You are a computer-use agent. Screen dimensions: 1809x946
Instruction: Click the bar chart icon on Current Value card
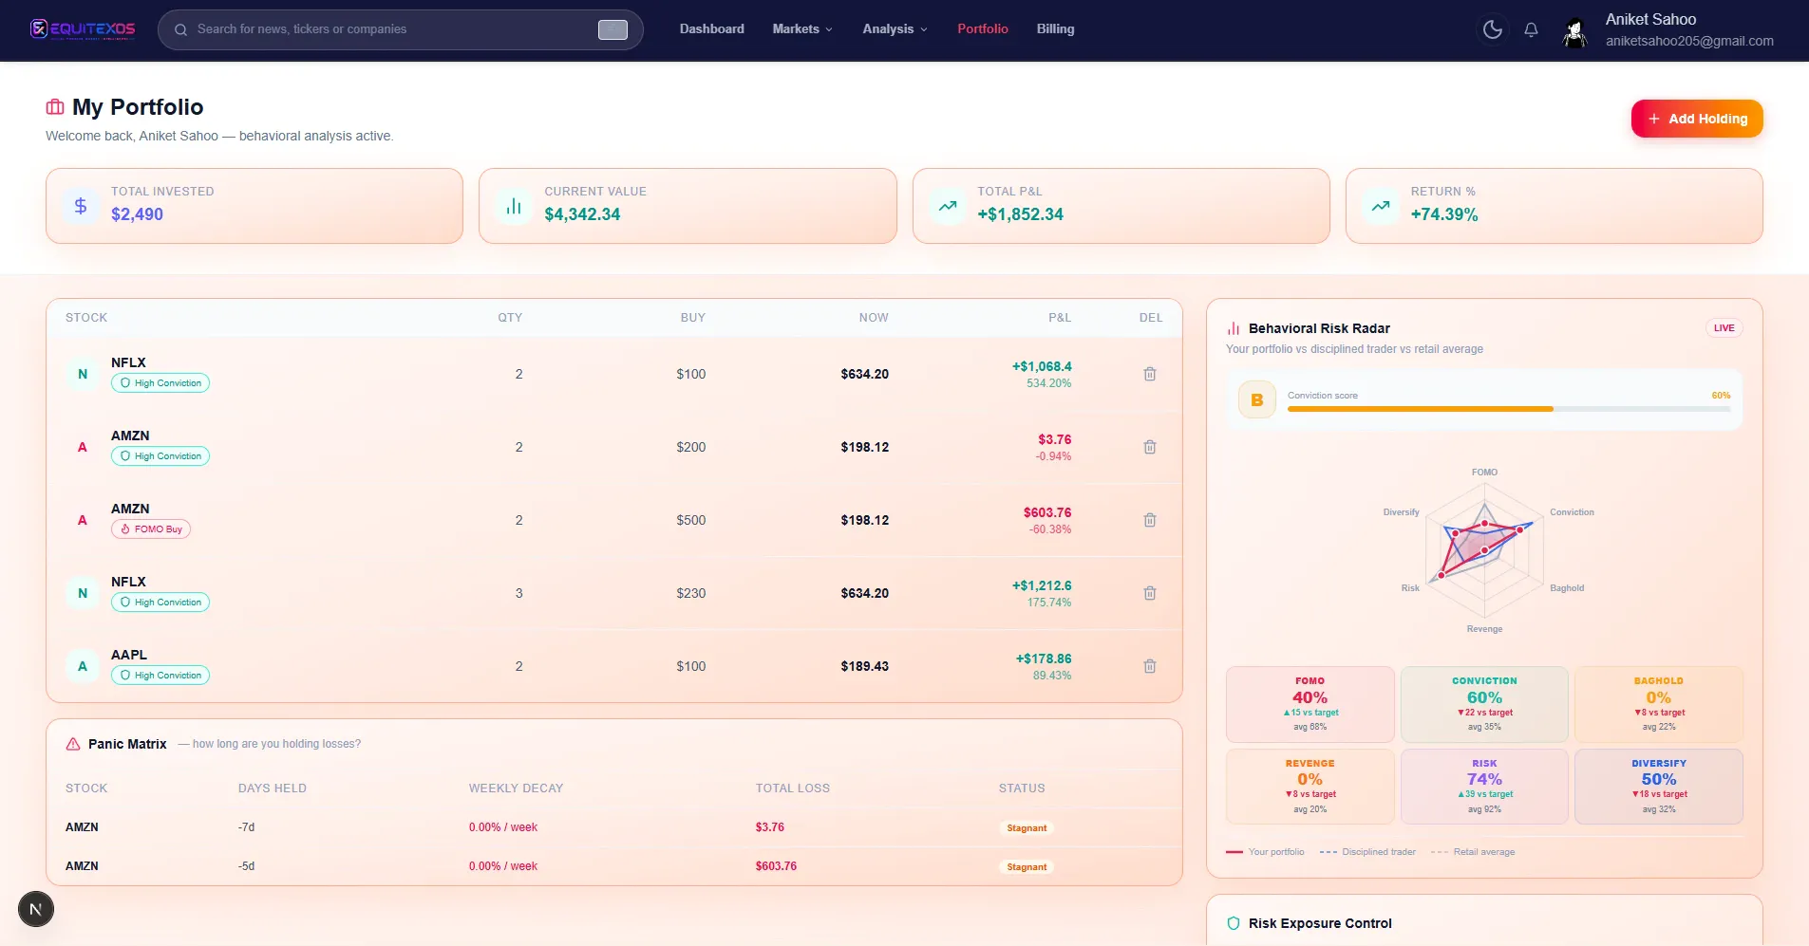pyautogui.click(x=514, y=205)
